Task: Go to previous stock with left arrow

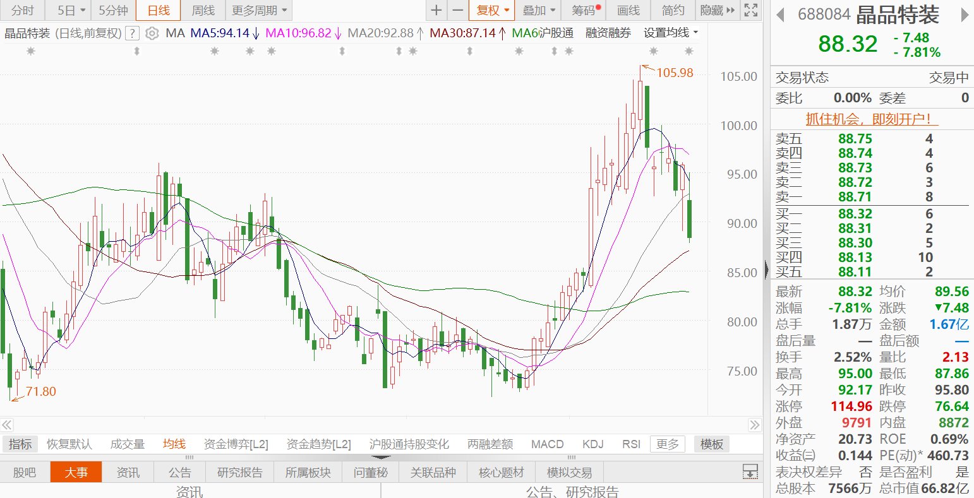Action: pyautogui.click(x=781, y=14)
